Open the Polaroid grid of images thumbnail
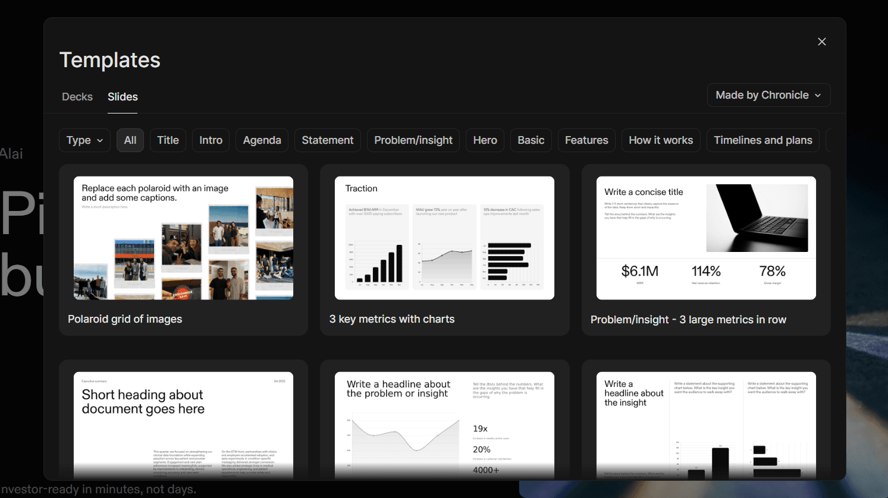 [183, 238]
